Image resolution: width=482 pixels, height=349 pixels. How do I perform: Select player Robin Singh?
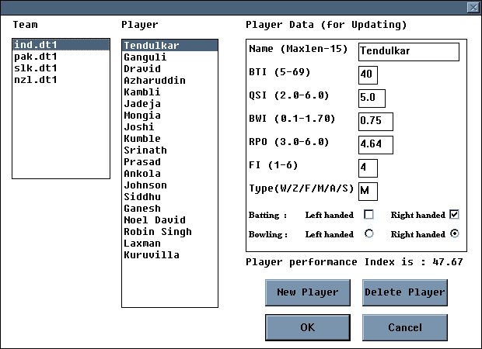point(158,232)
